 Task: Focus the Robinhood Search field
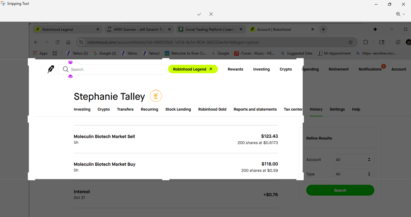pos(112,69)
